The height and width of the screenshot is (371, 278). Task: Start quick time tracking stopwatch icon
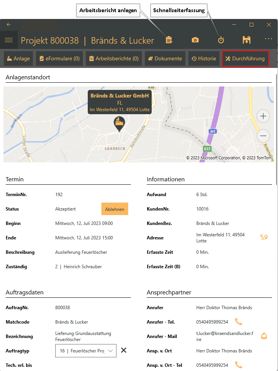(x=221, y=40)
